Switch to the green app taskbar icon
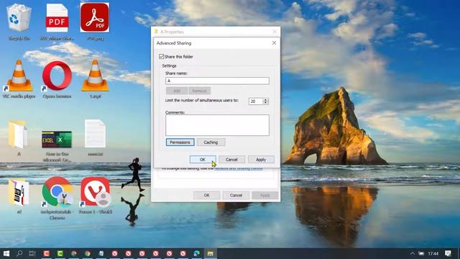This screenshot has width=460, height=259. point(60,253)
